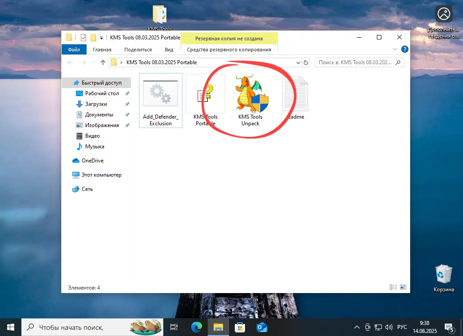Go up one folder level with the up arrow

103,62
